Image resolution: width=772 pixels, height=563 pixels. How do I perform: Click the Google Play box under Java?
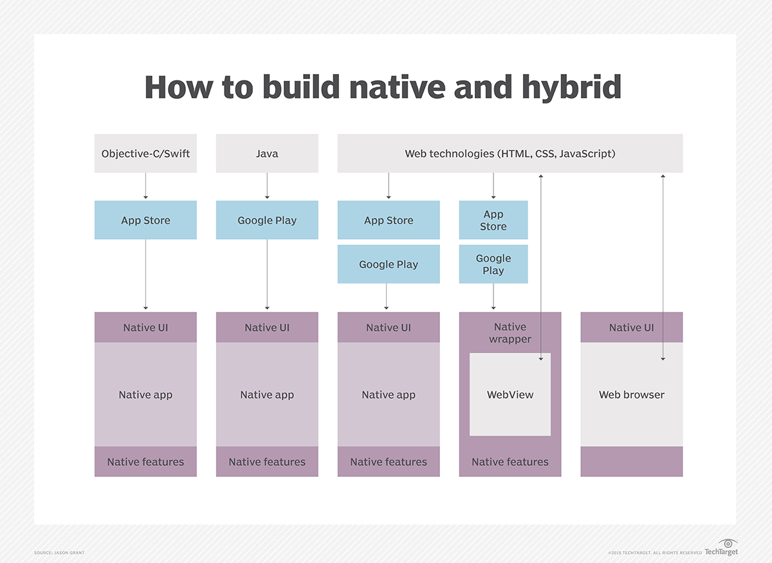click(267, 220)
